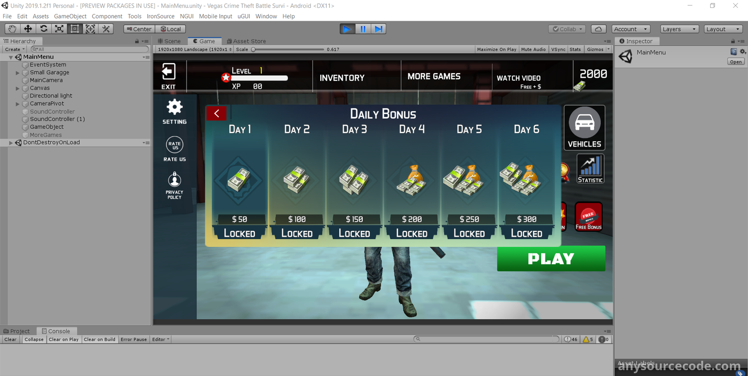
Task: Close Daily Bonus with red back arrow
Action: point(216,113)
